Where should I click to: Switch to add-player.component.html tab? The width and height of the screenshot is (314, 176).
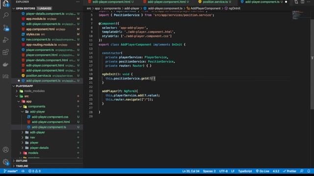pos(166,2)
